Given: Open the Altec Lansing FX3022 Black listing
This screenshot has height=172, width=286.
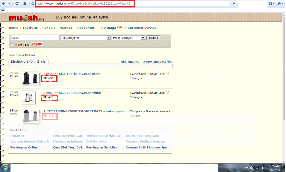Looking at the screenshot, I should [72, 74].
